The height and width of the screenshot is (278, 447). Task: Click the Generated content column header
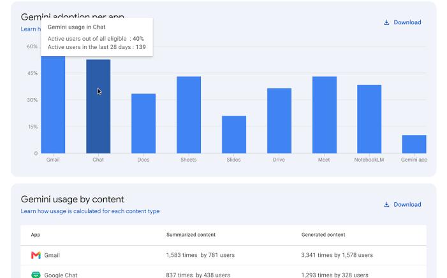tap(323, 235)
